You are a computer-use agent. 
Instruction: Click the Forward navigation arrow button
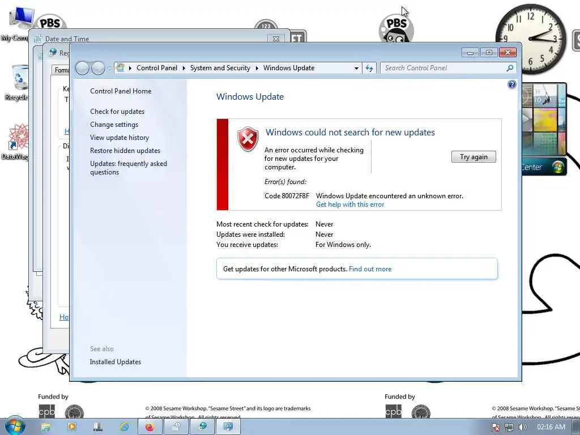point(98,68)
